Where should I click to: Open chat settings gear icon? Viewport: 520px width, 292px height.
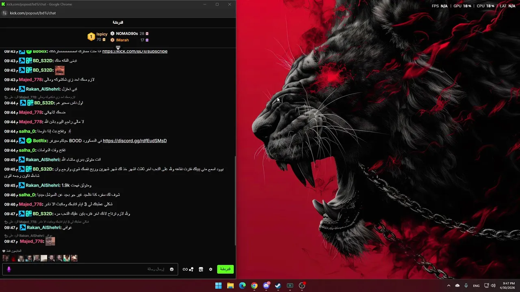point(210,269)
